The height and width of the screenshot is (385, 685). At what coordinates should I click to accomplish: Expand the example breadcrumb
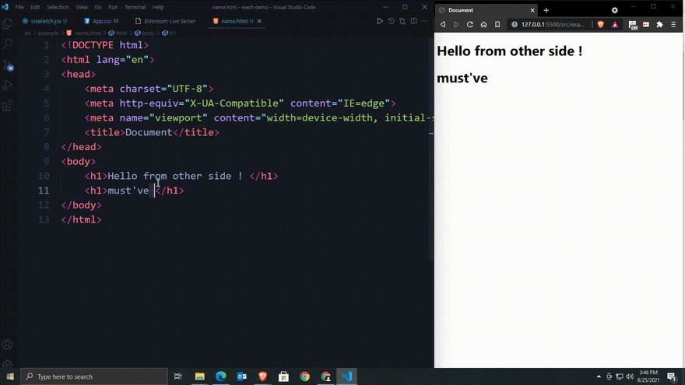(x=48, y=33)
